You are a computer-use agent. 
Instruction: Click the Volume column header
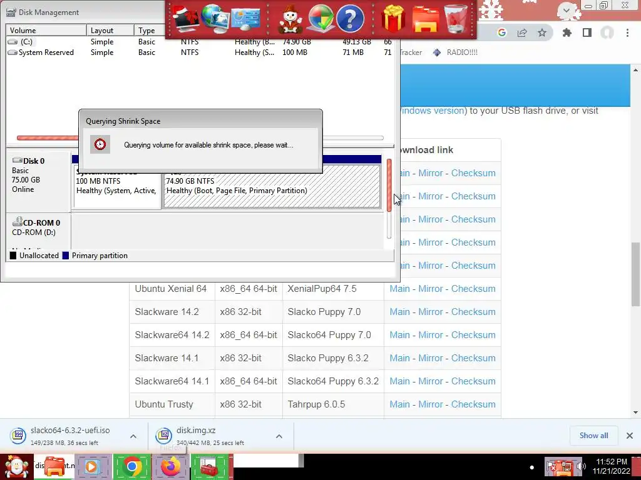pyautogui.click(x=46, y=30)
